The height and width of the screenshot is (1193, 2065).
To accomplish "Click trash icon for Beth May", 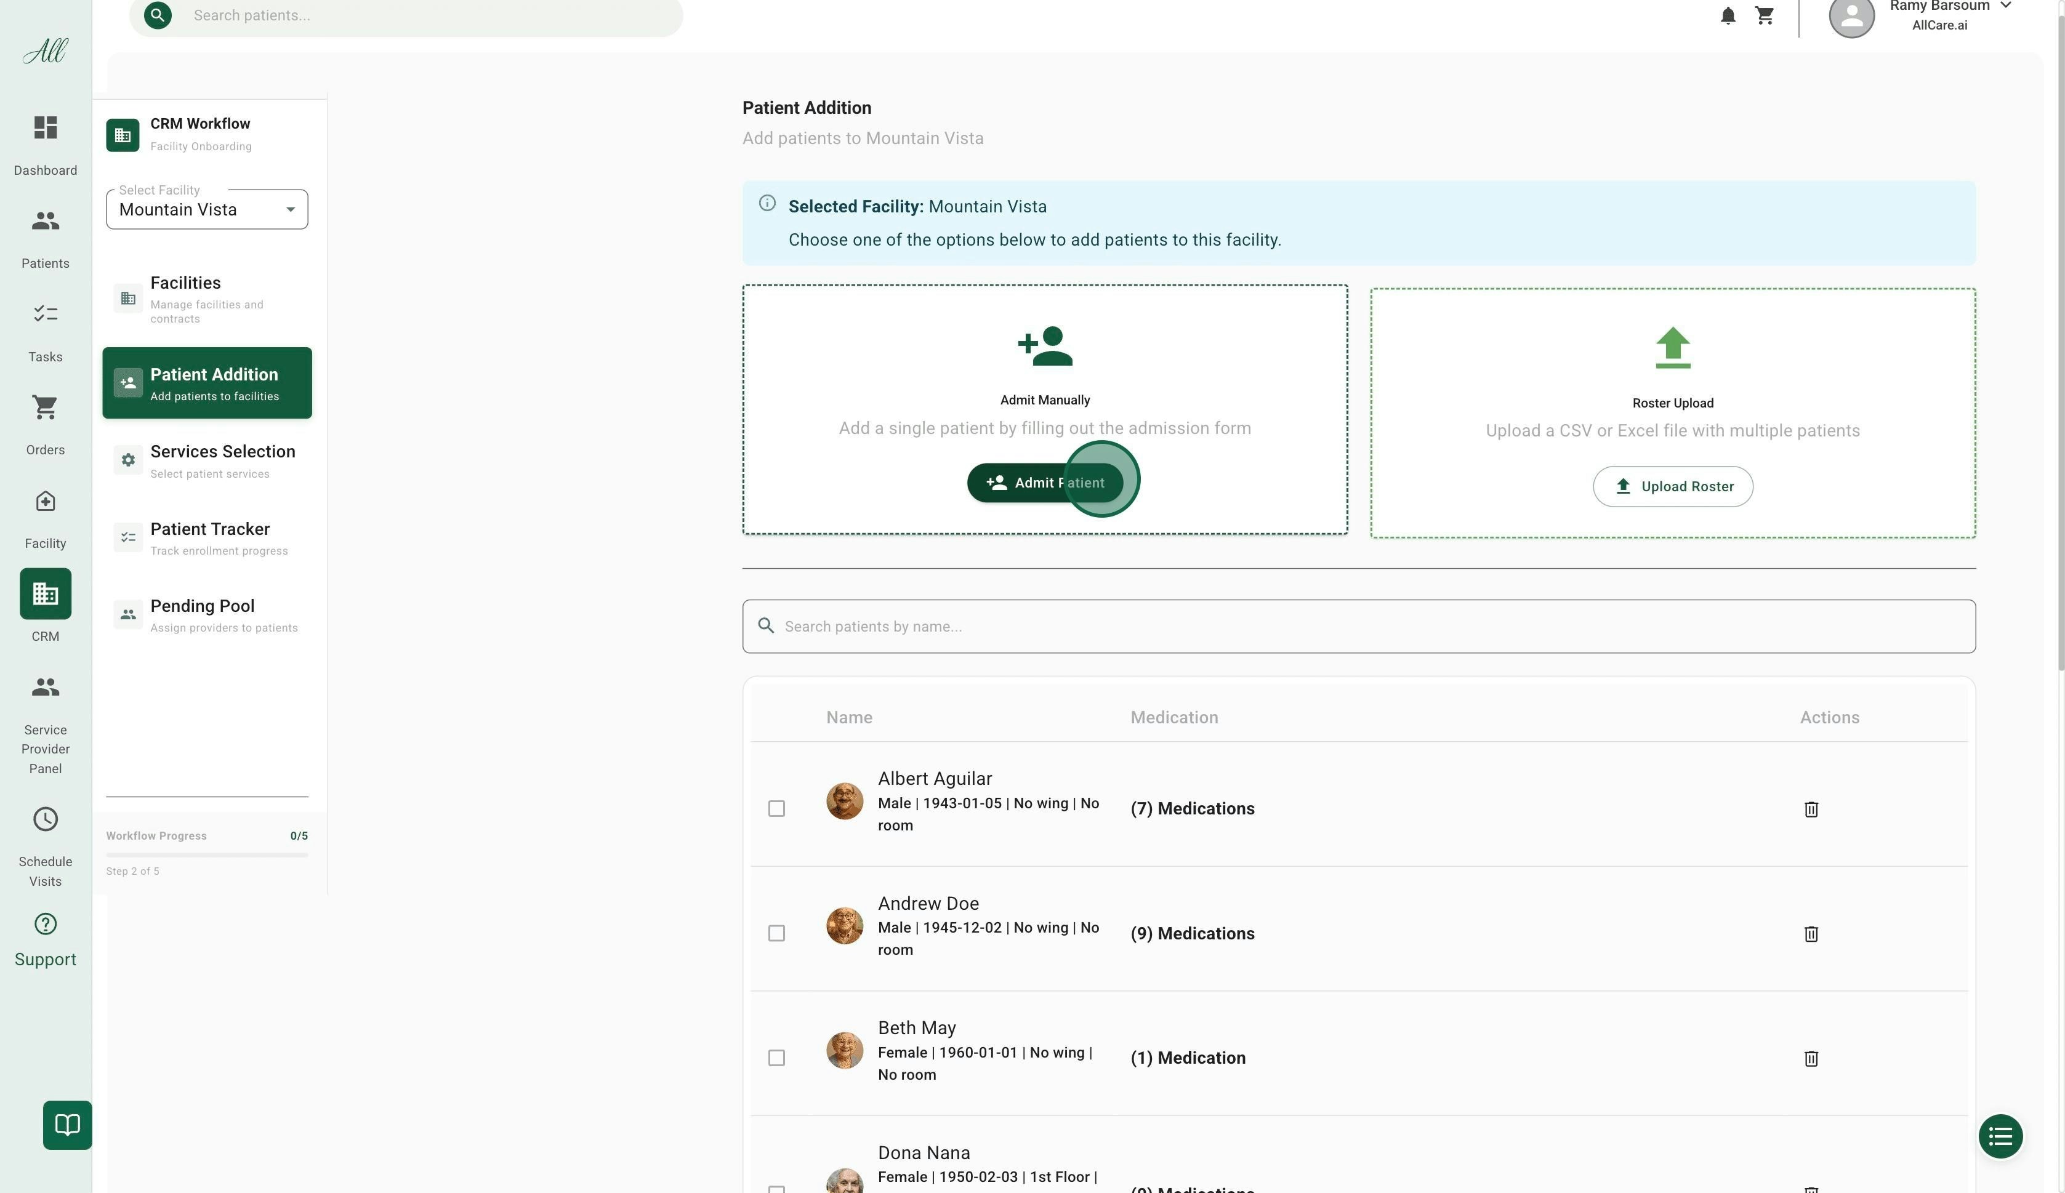I will tap(1811, 1058).
